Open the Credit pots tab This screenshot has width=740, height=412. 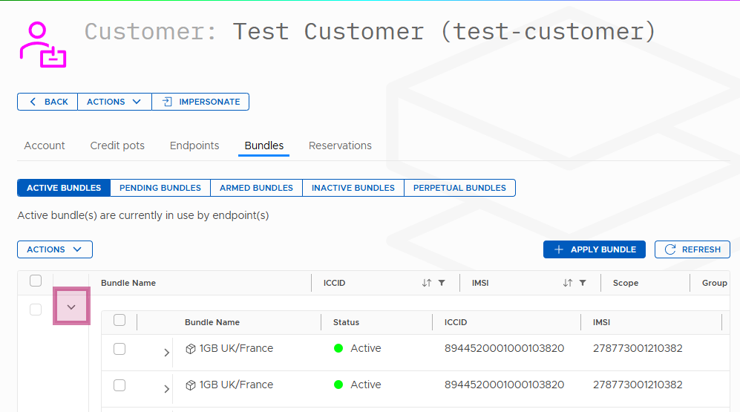click(117, 145)
